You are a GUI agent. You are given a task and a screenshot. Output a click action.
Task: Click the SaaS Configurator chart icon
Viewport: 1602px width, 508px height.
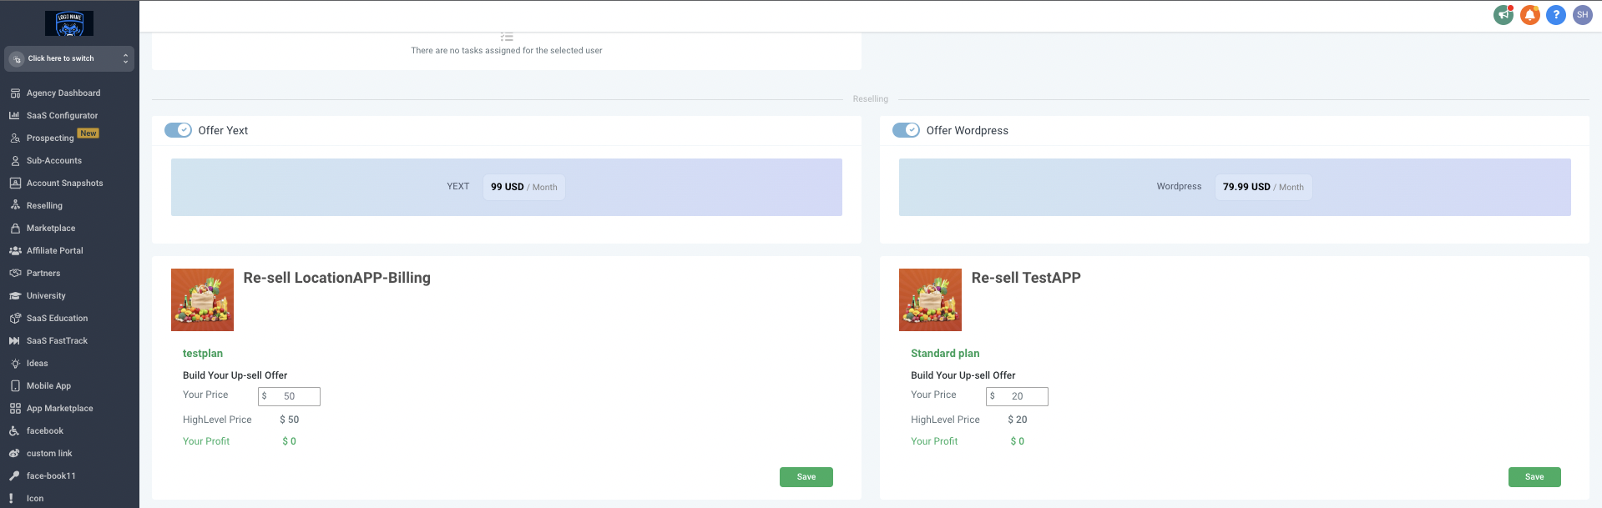(x=15, y=116)
